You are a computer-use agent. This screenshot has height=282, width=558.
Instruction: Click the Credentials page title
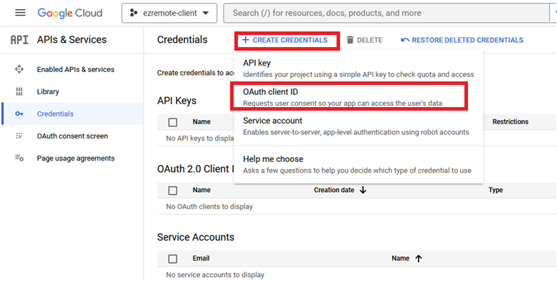(182, 39)
